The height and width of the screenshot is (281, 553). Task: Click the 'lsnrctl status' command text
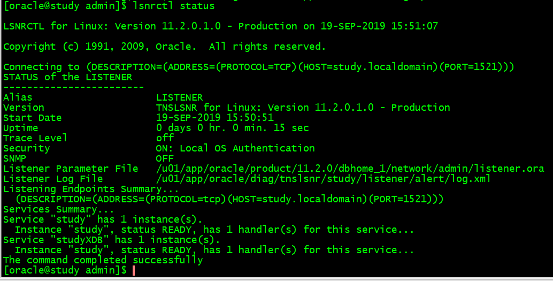174,6
